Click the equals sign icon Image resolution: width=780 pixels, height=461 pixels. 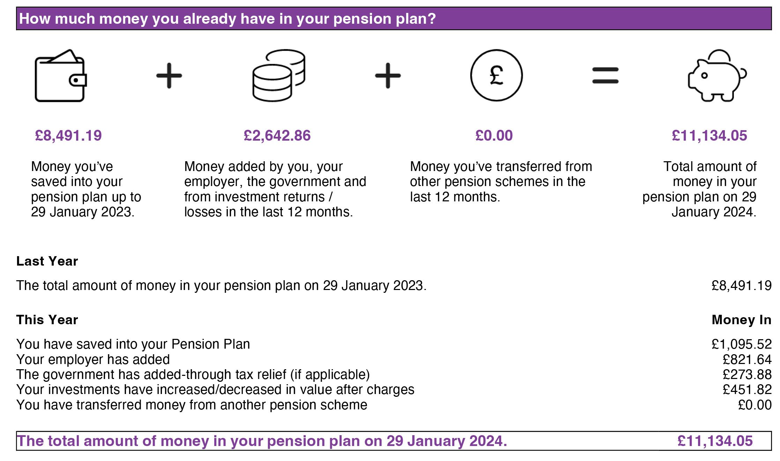tap(605, 76)
